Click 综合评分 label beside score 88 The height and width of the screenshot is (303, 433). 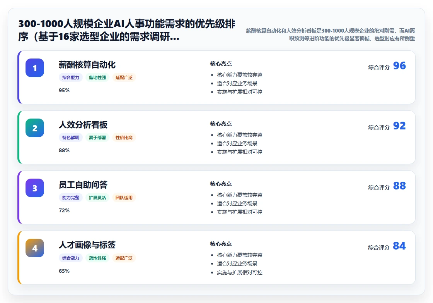click(379, 188)
